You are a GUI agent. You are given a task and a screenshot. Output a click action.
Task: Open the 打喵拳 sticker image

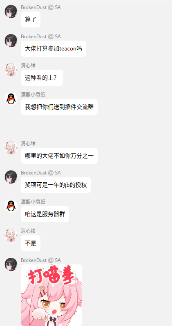pyautogui.click(x=51, y=295)
